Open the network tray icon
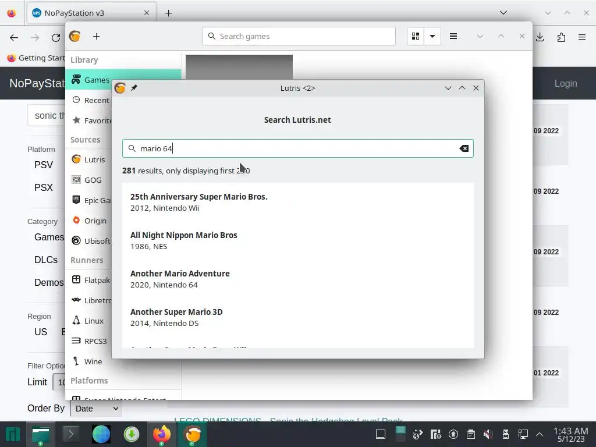 tap(523, 434)
